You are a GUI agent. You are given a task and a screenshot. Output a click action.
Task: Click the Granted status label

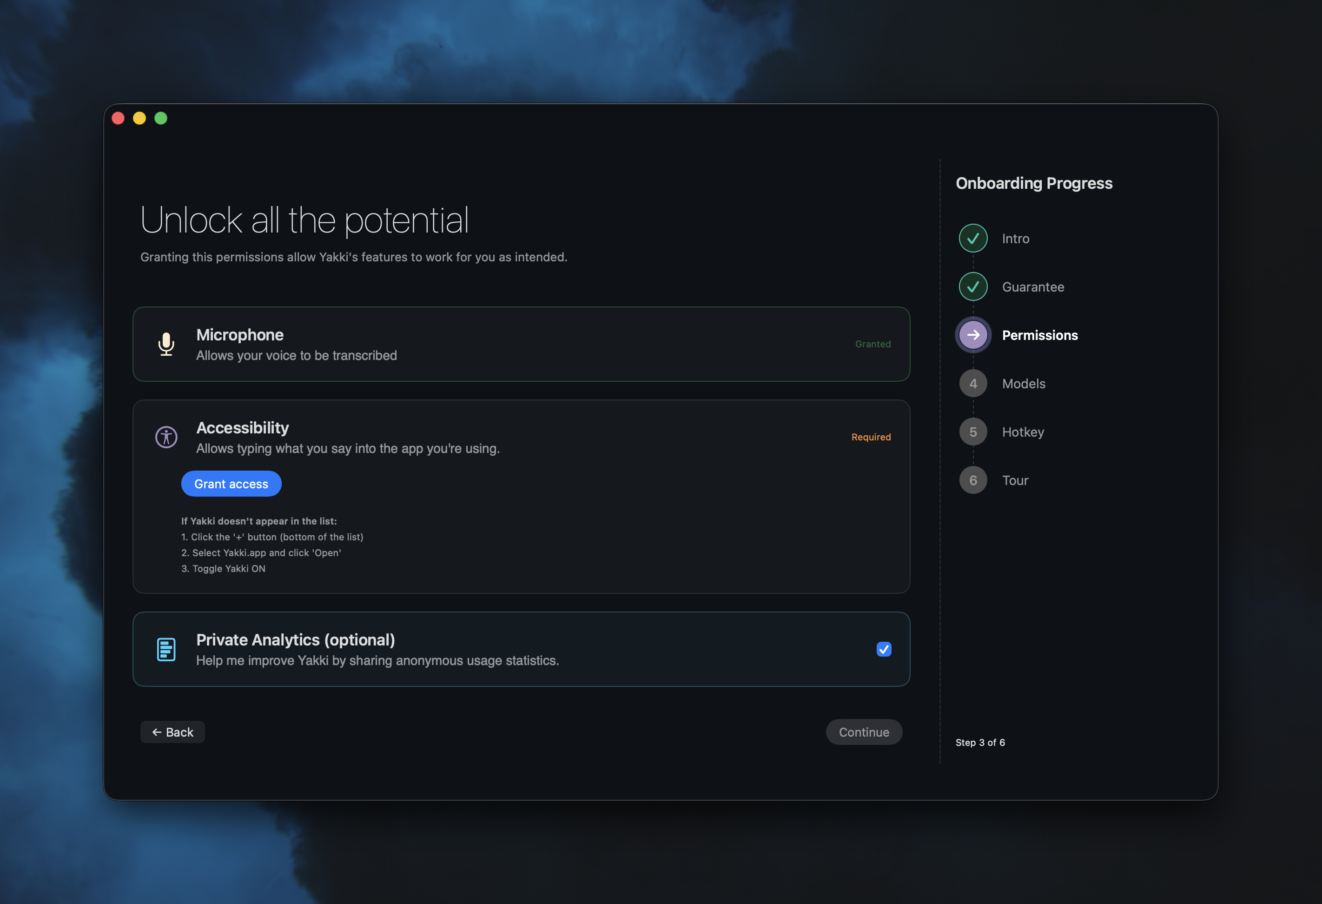tap(873, 343)
